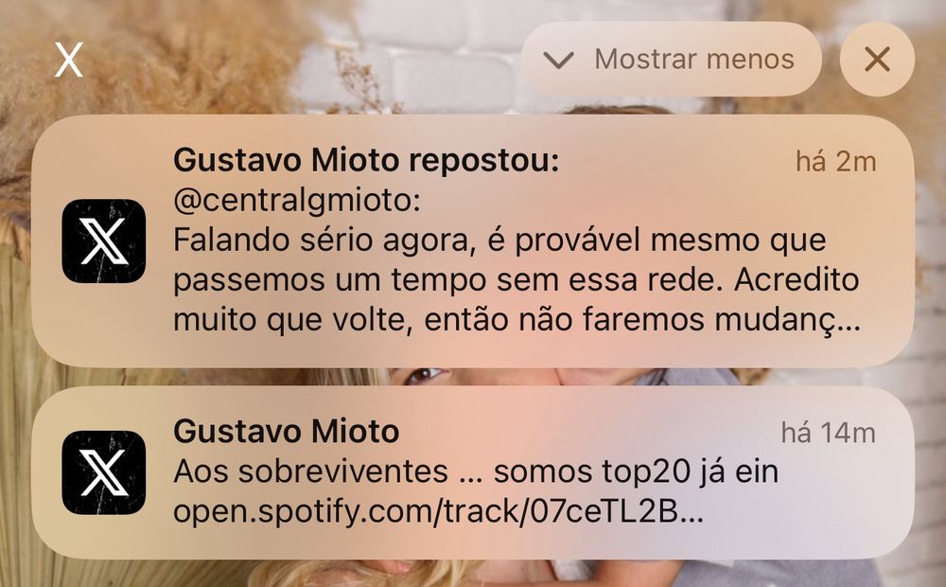The width and height of the screenshot is (946, 587).
Task: Tap the "Gustavo Mioto repostou:" title
Action: (x=366, y=161)
